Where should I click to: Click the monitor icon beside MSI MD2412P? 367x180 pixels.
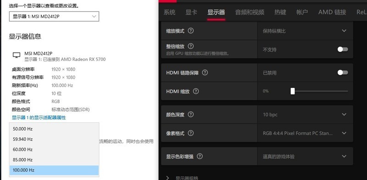(x=17, y=55)
